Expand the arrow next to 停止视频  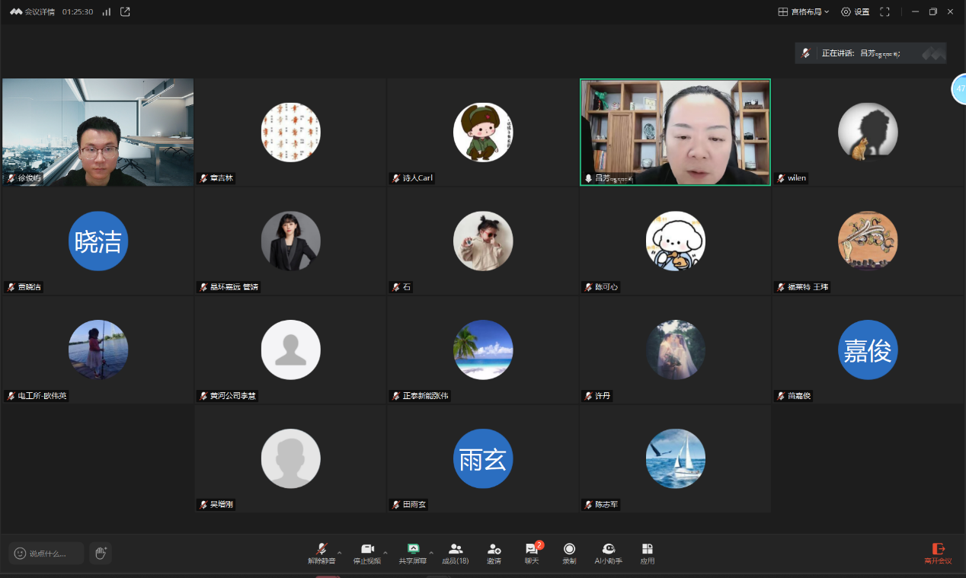tap(385, 552)
